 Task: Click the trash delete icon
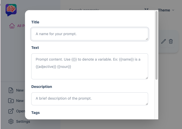pyautogui.click(x=171, y=41)
